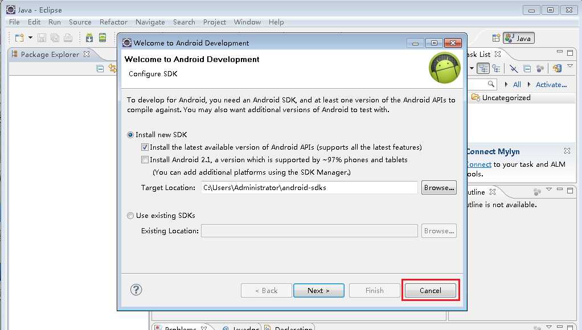This screenshot has width=582, height=330.
Task: Click the Outline focus on active task icon
Action: click(537, 192)
